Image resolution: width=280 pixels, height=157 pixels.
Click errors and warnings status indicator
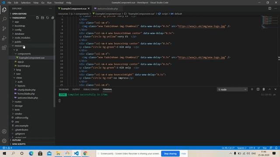[x=7, y=148]
